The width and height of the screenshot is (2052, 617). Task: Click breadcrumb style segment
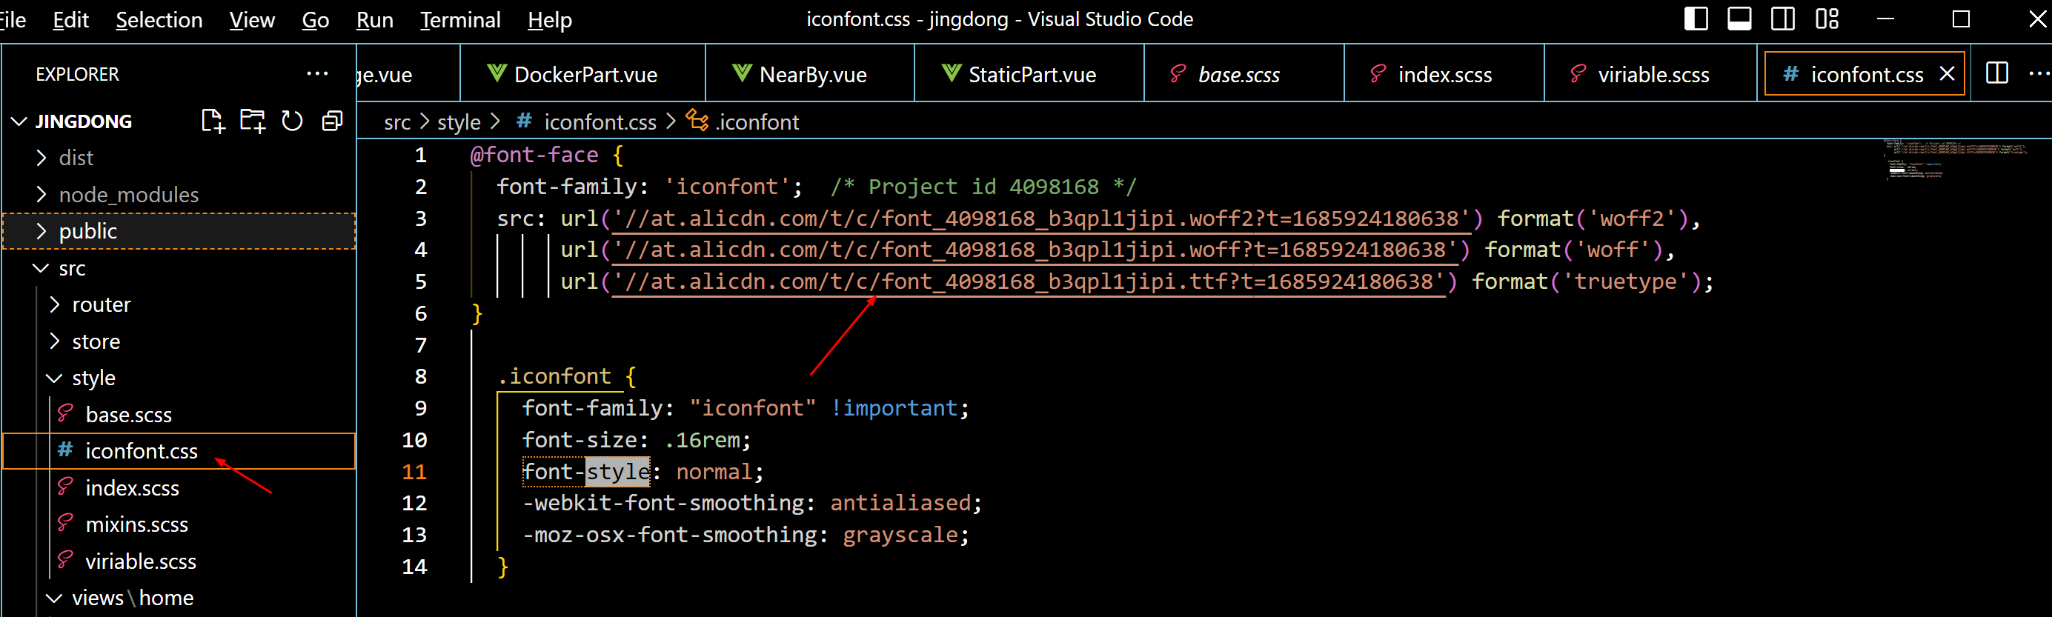[459, 121]
